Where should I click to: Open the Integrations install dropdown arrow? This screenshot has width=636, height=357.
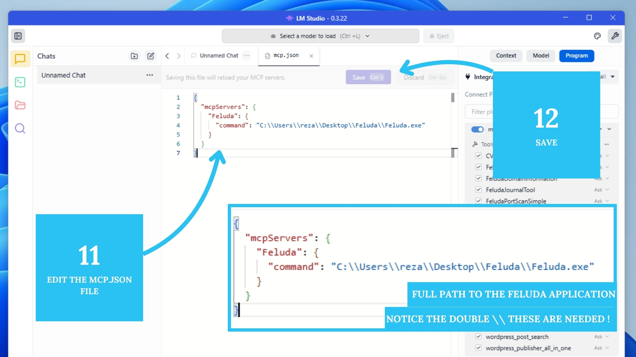coord(612,77)
